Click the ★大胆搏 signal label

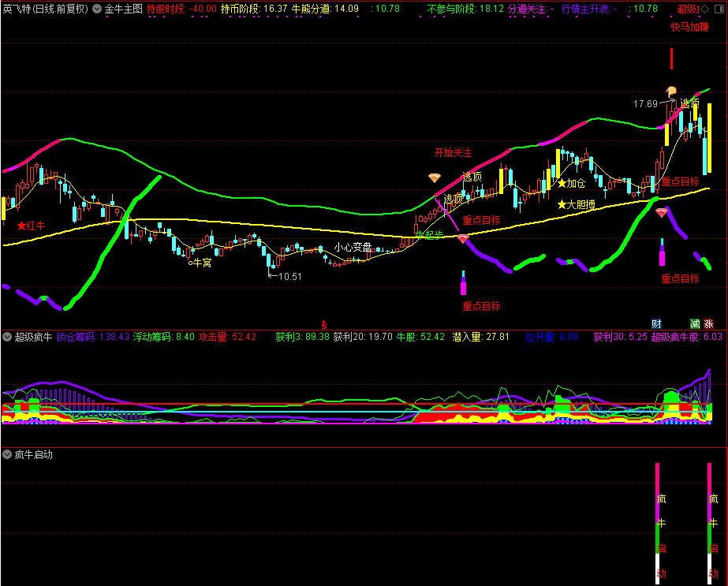point(577,204)
